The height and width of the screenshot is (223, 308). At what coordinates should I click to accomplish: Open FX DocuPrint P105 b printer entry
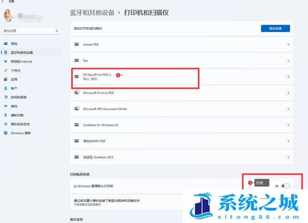(182, 77)
